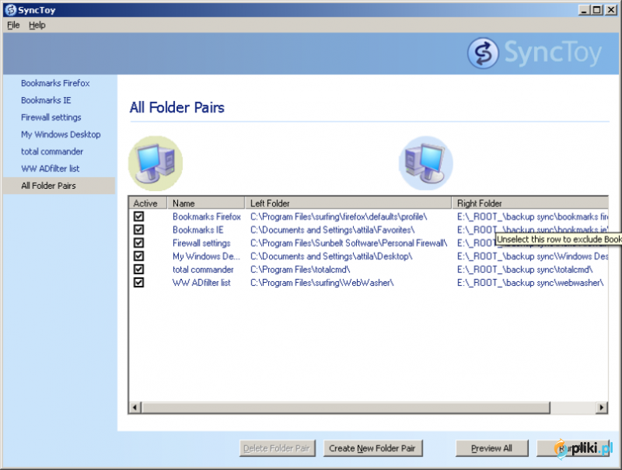Click the Preview All button
622x470 pixels.
(x=491, y=448)
